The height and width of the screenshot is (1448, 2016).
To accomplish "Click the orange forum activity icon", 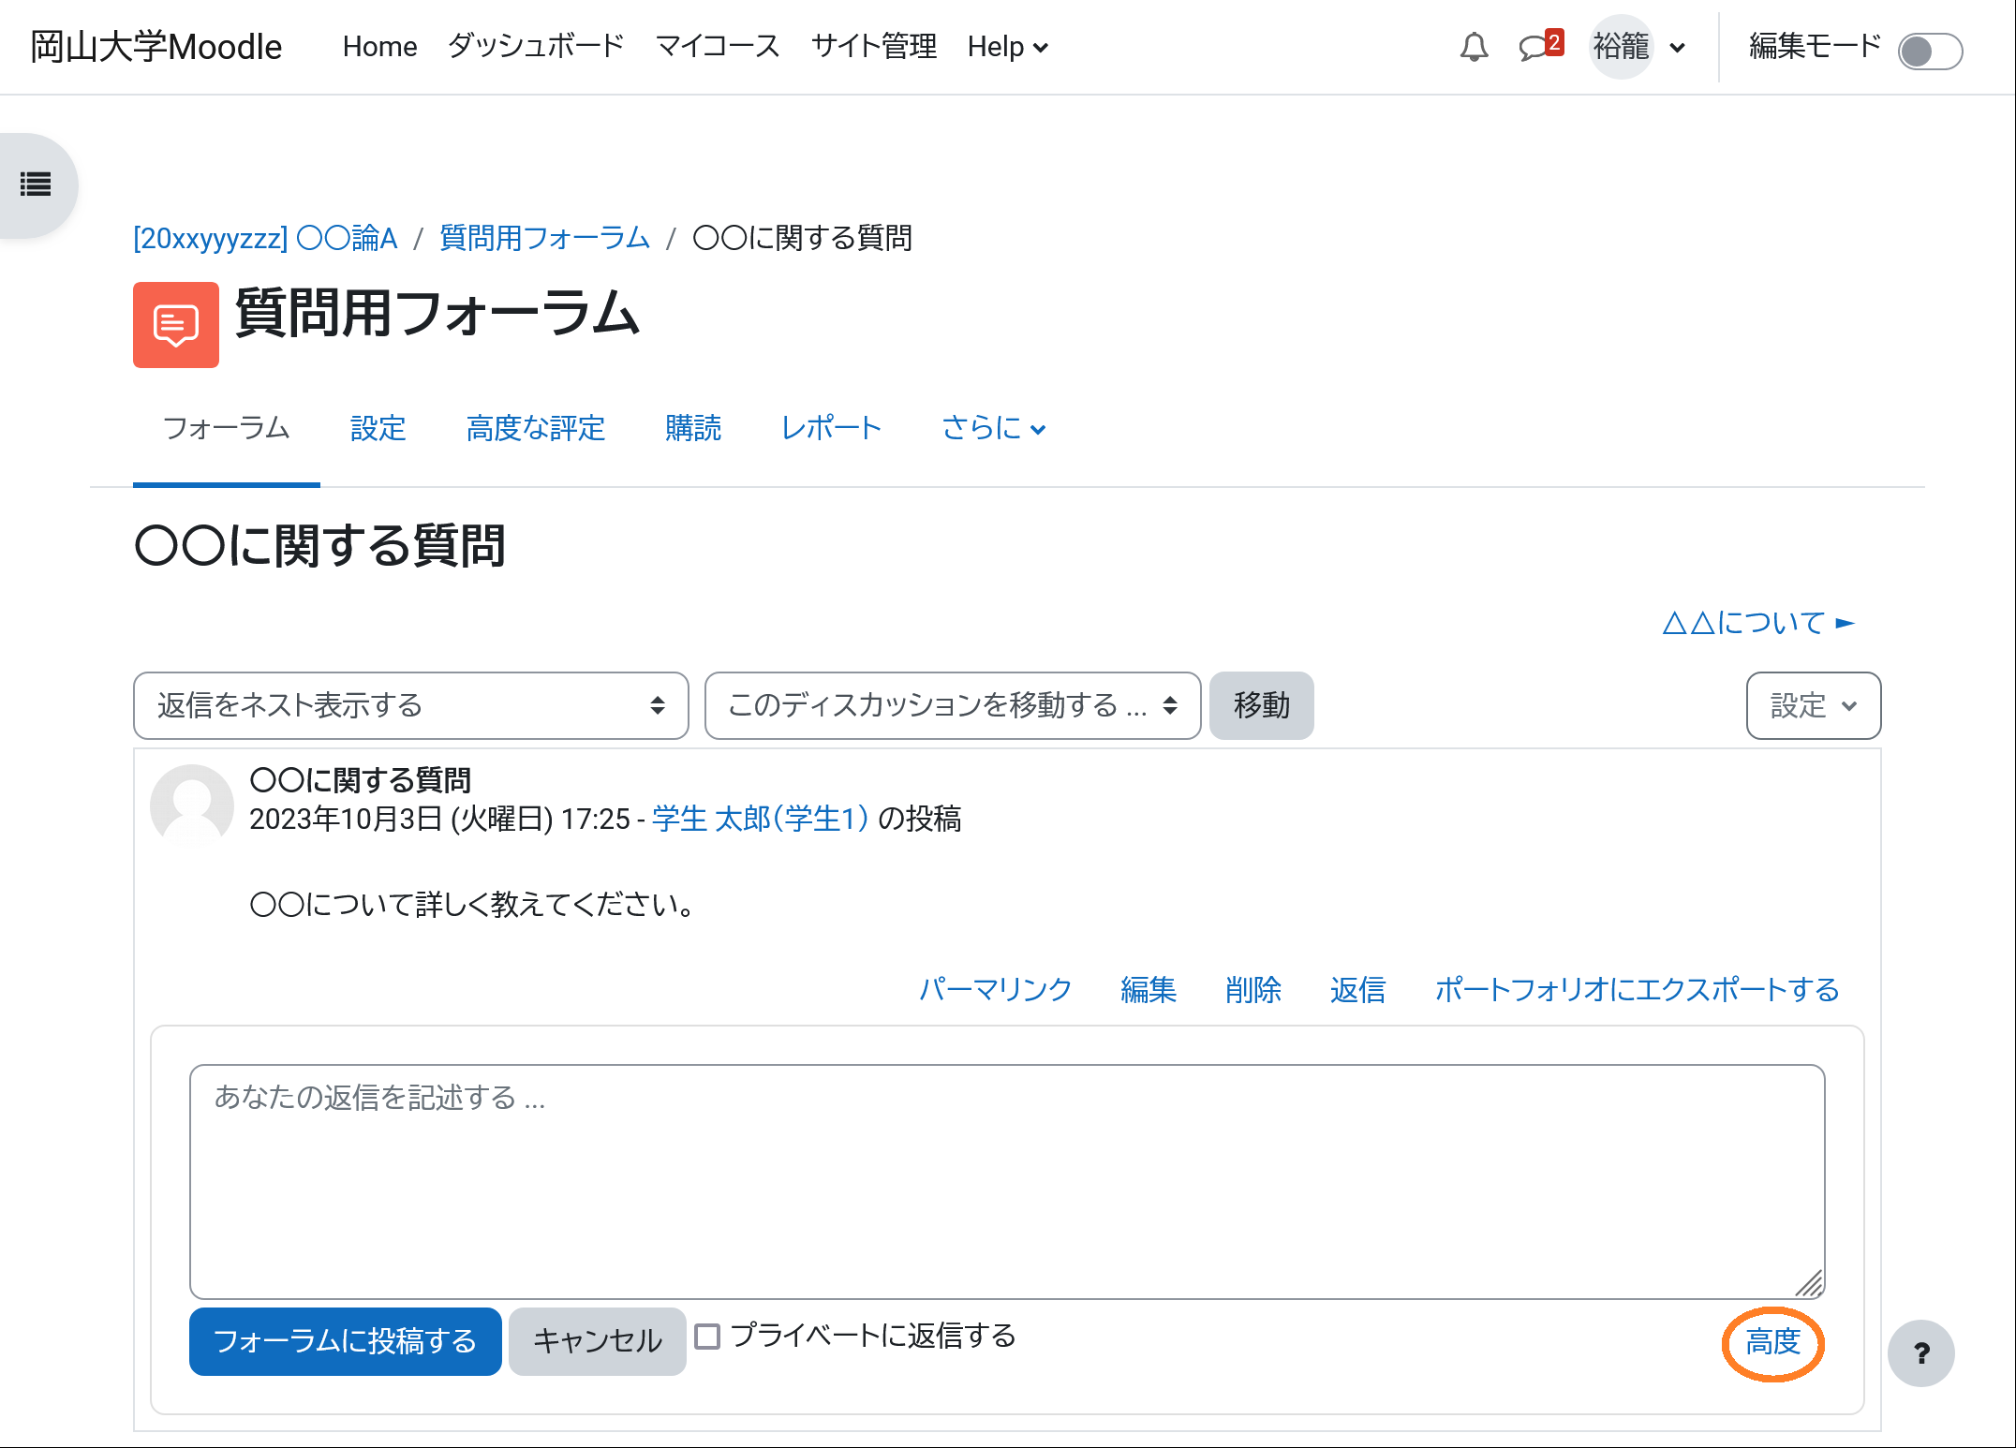I will (176, 325).
